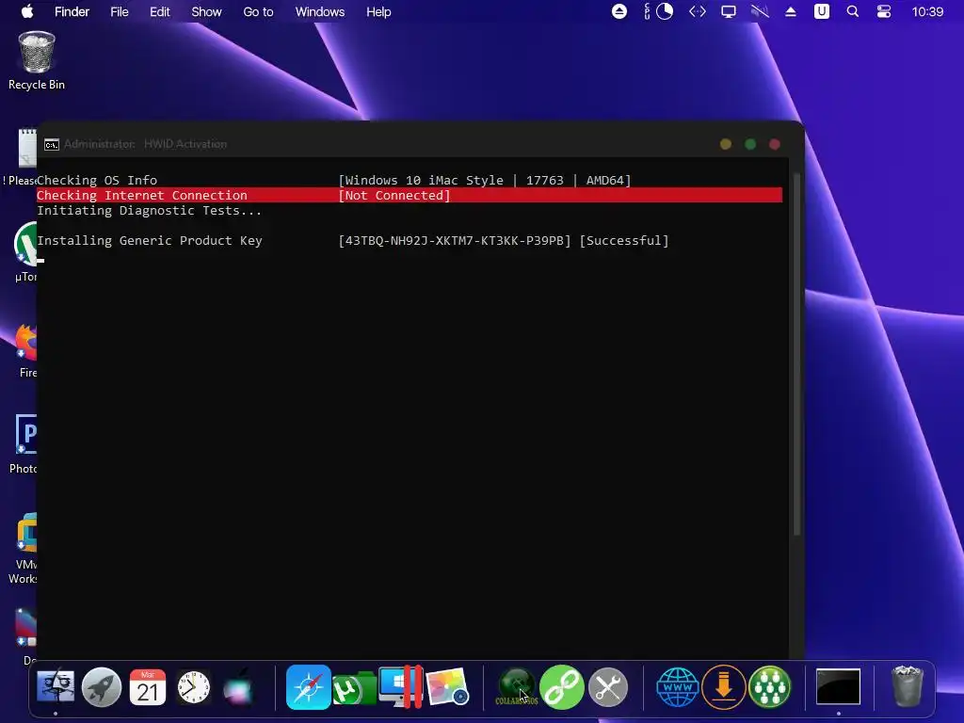Open the Recycle Bin desktop icon

37,61
